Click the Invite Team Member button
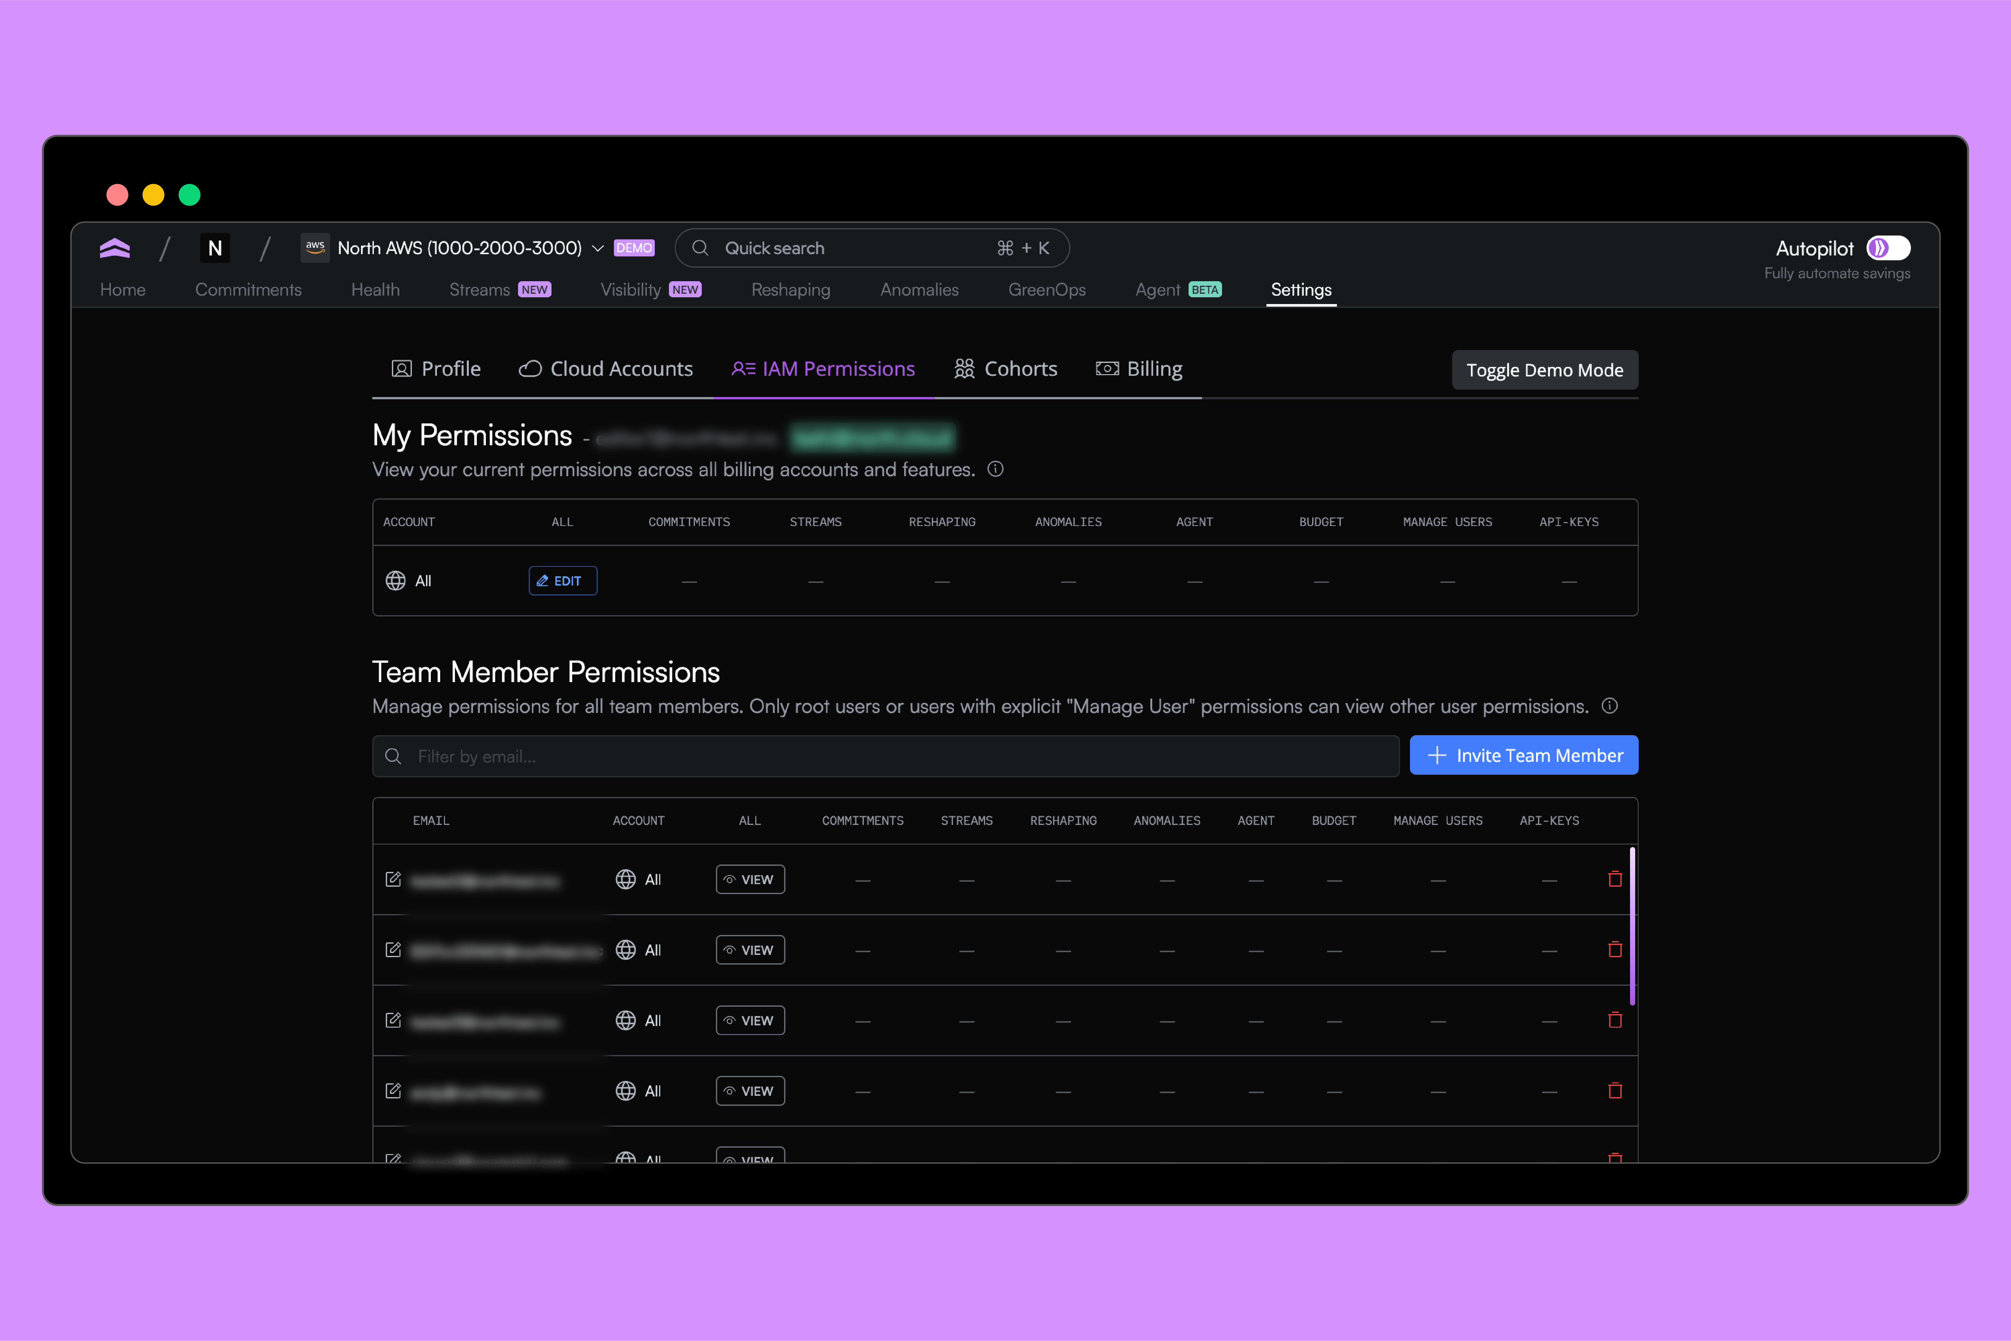2011x1341 pixels. click(x=1524, y=755)
